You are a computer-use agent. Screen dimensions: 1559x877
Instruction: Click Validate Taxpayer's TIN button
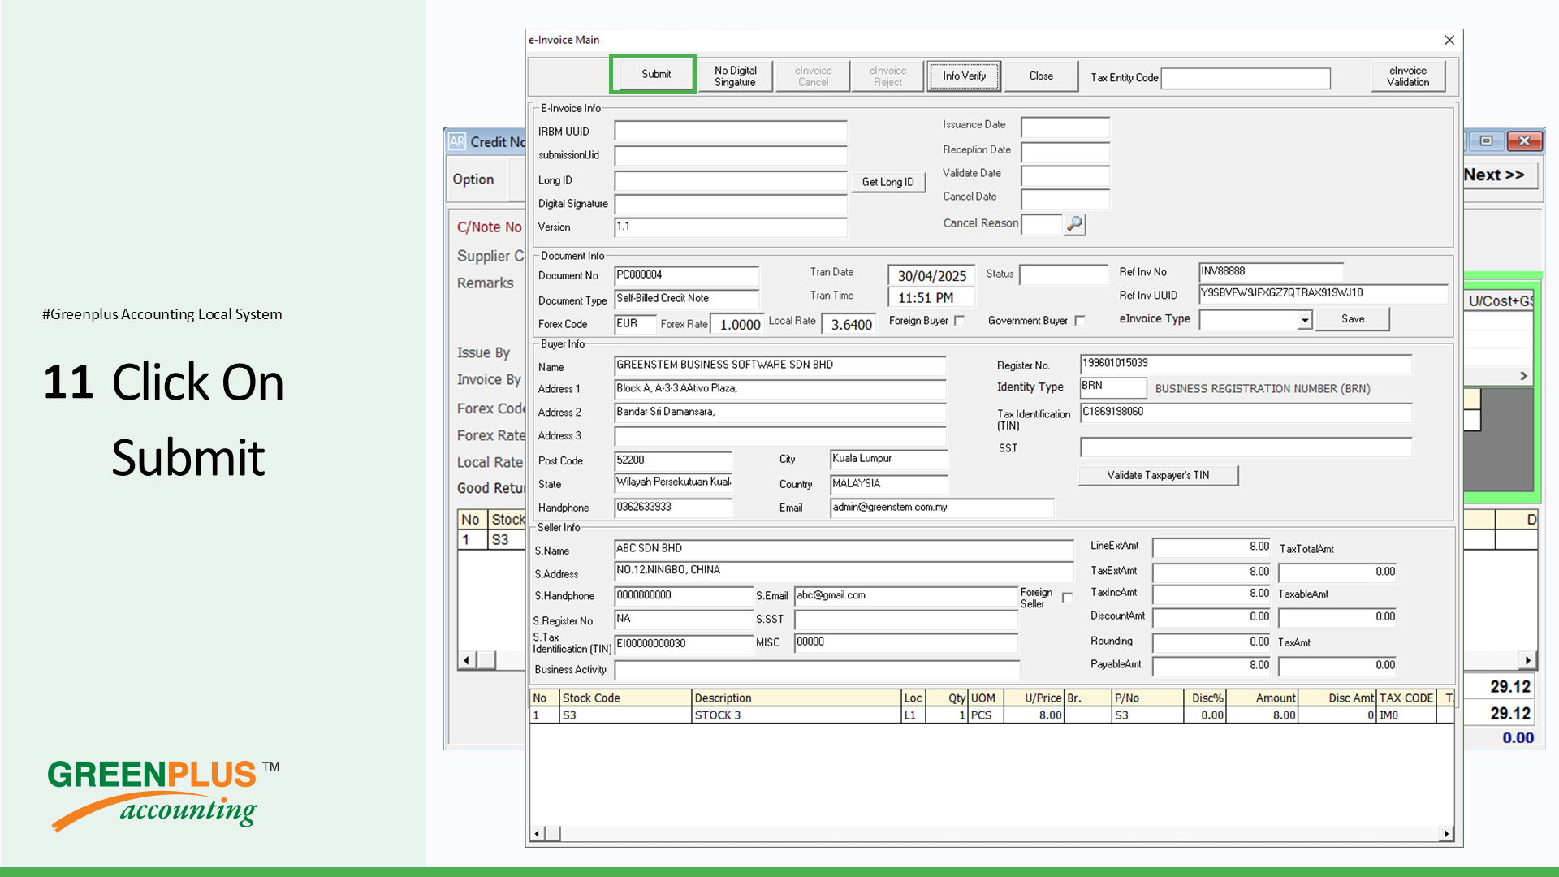point(1158,475)
